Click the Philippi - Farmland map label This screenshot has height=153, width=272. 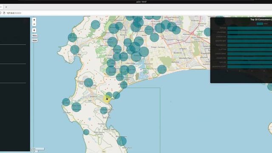pos(158,47)
